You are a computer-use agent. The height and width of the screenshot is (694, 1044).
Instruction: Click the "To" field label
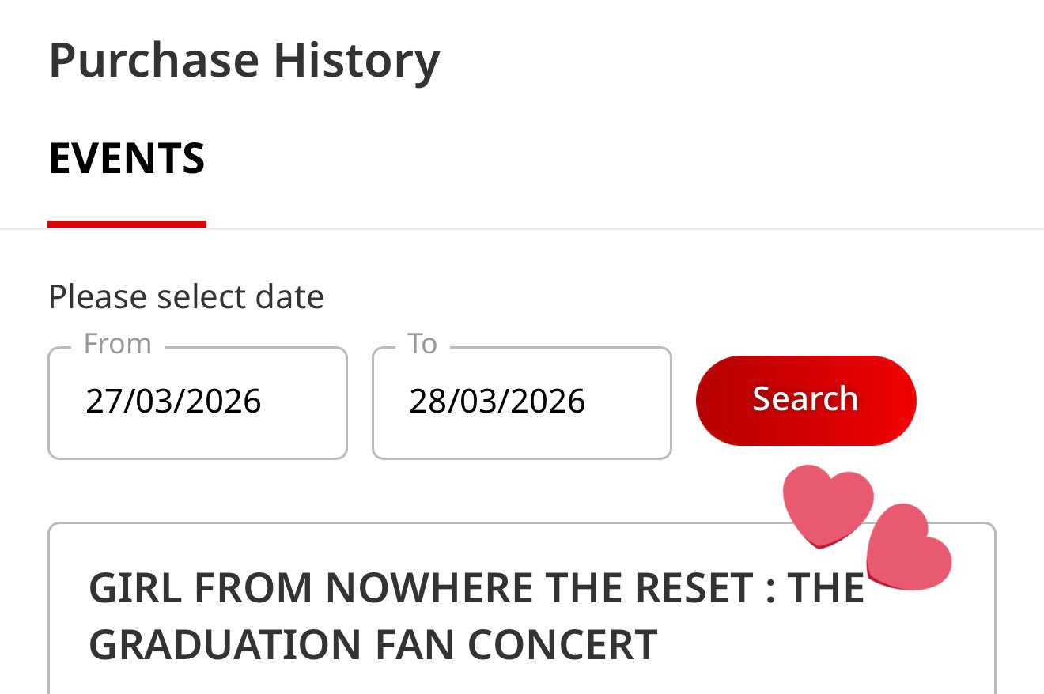point(422,344)
